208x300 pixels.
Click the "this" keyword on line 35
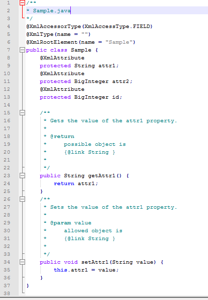pos(60,270)
